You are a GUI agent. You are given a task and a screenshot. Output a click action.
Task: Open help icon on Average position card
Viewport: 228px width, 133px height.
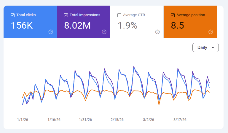coord(211,32)
